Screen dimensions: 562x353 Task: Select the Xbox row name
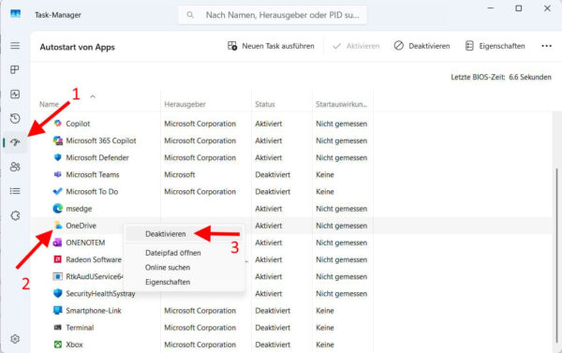tap(74, 345)
